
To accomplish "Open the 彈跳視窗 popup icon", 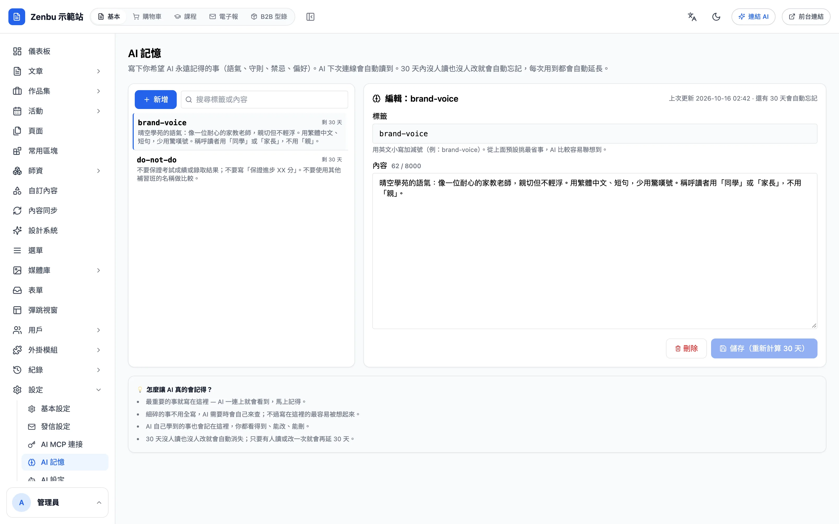I will (x=17, y=310).
